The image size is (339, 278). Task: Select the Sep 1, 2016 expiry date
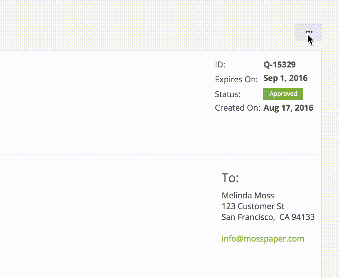[x=285, y=78]
